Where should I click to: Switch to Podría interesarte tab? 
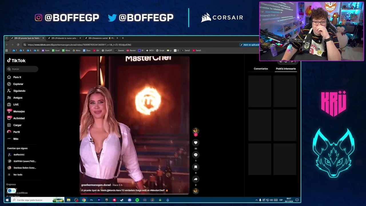tap(286, 69)
